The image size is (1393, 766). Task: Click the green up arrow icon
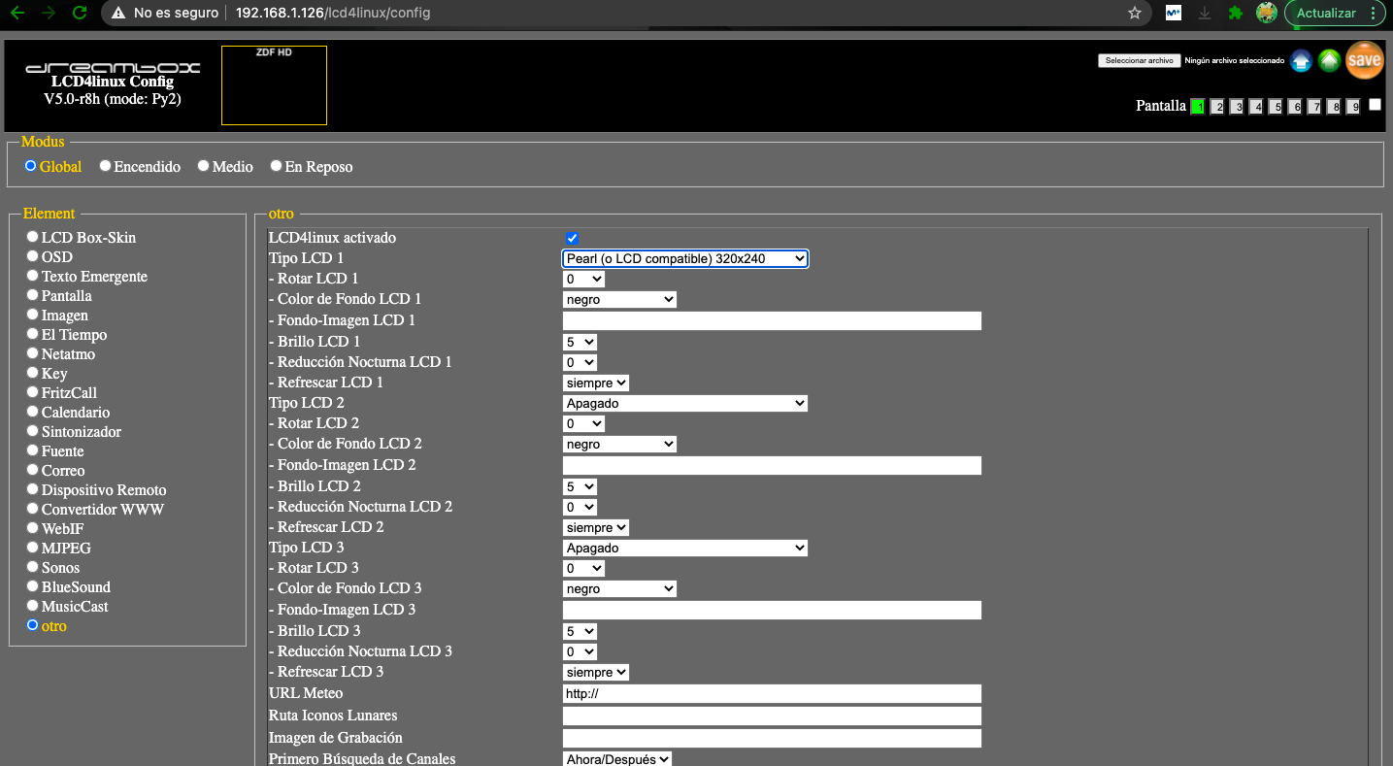coord(1329,61)
